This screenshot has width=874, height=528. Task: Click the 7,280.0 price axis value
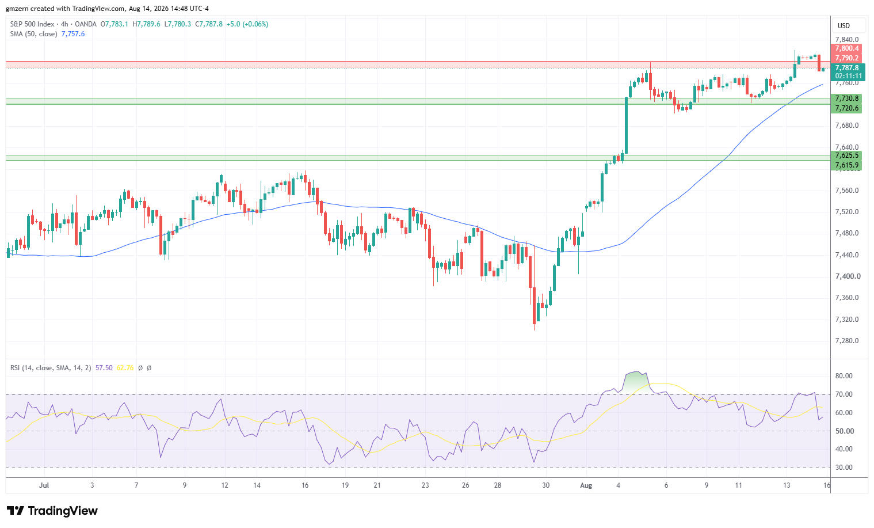[847, 341]
